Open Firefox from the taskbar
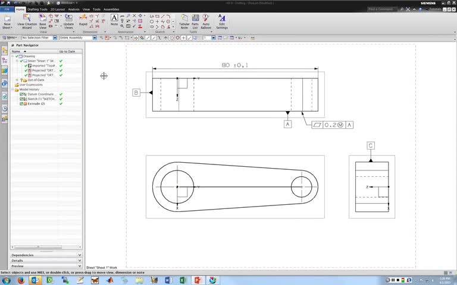457x285 pixels. click(21, 280)
